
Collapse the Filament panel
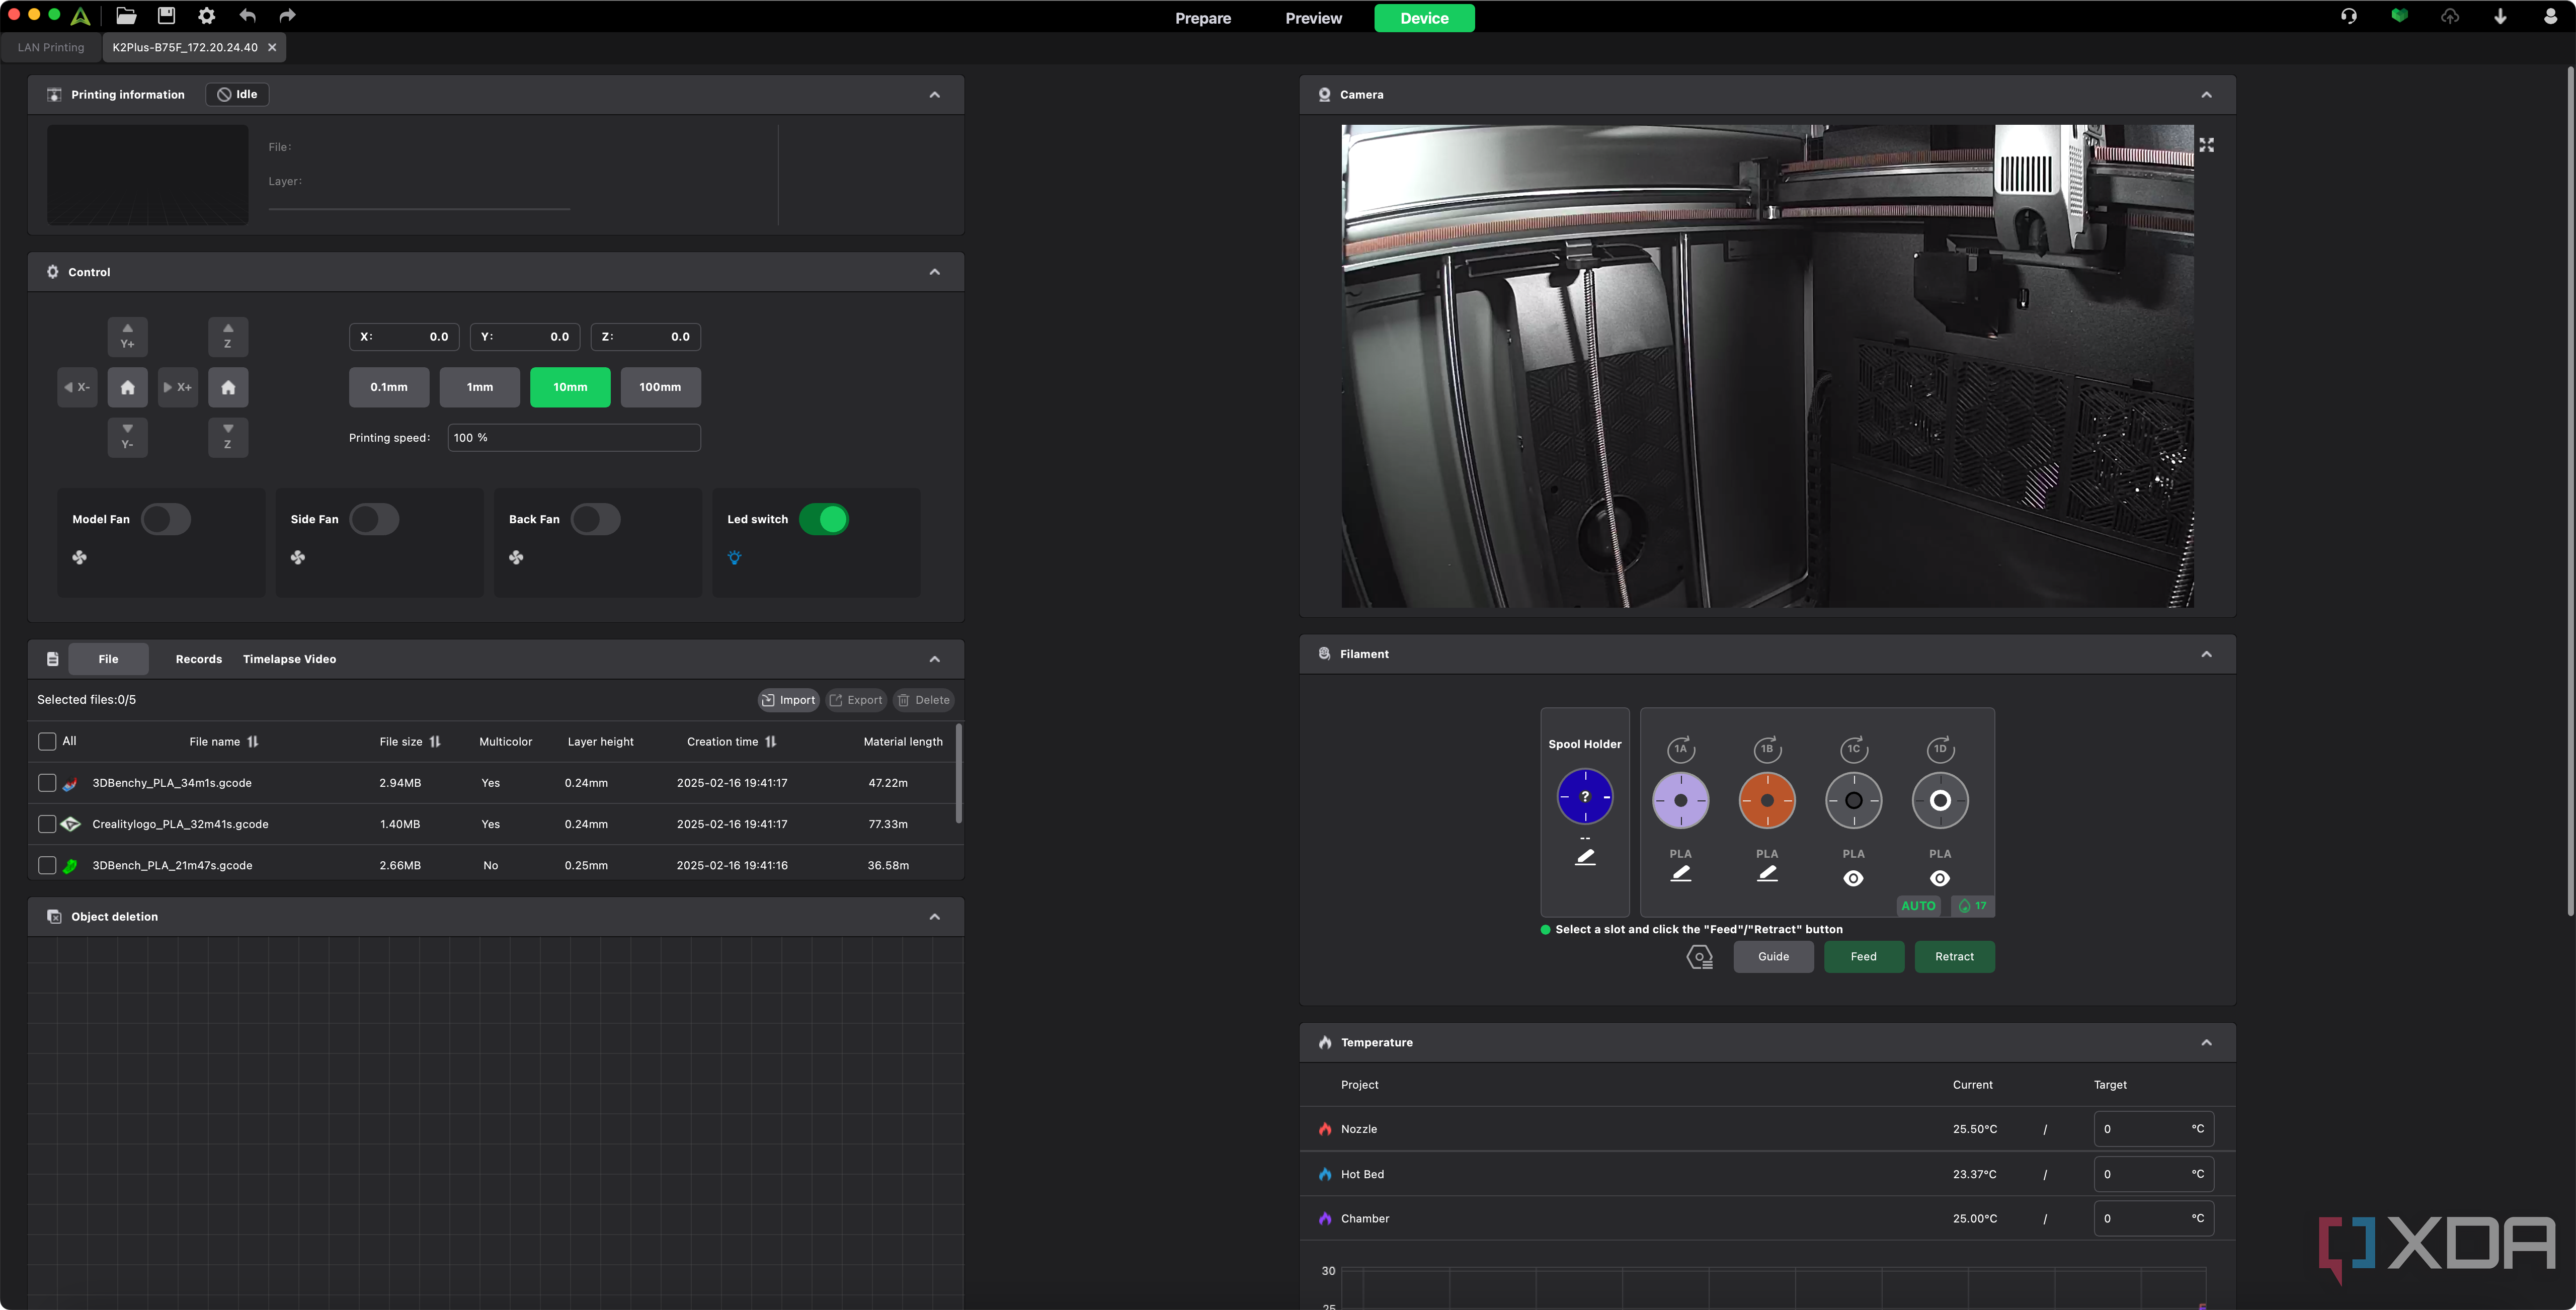(2206, 654)
